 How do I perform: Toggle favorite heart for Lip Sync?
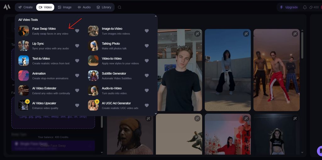[77, 46]
